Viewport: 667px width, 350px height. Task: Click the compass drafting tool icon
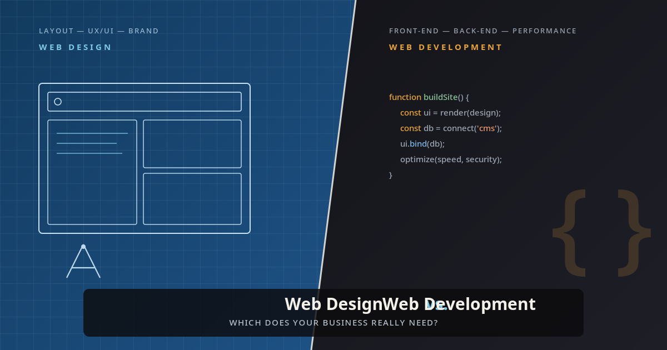pos(83,261)
